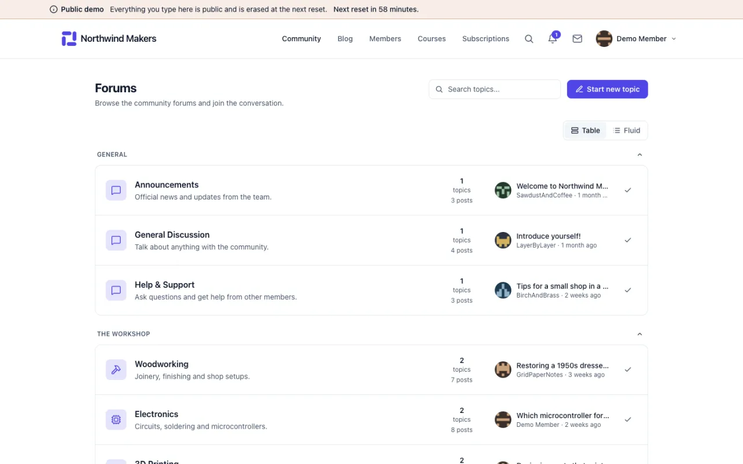Screen dimensions: 743x464
Task: Click GridPaperNotes avatar in Woodworking row
Action: point(503,369)
